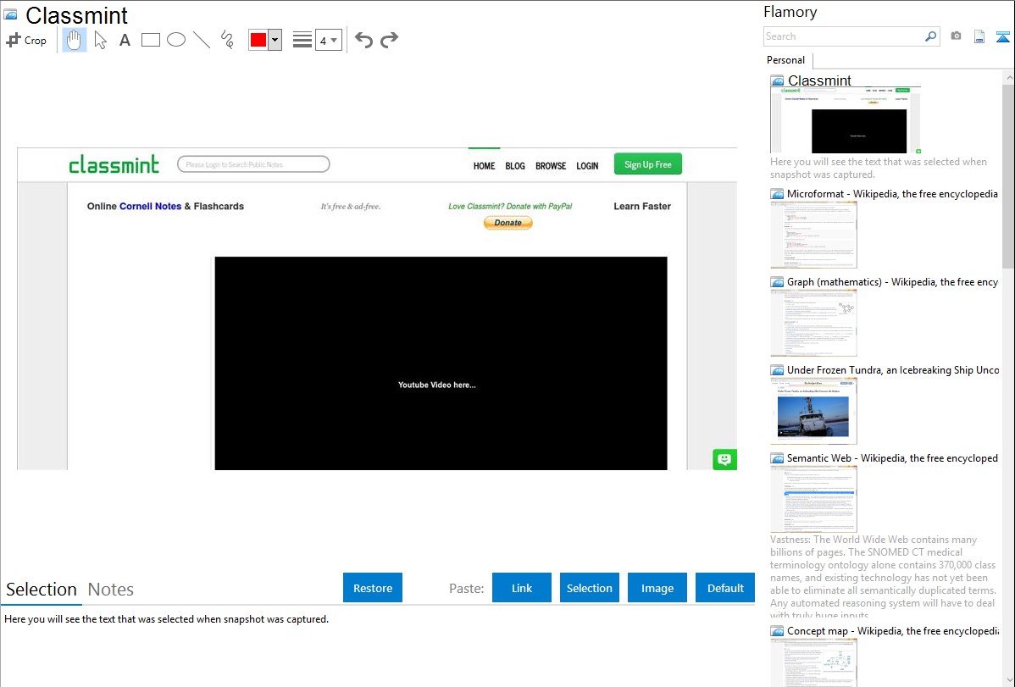Select the Crop tool
Screen dimensions: 1015x687
click(x=26, y=40)
